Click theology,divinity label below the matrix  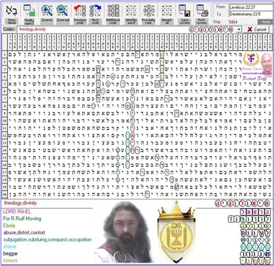point(21,203)
